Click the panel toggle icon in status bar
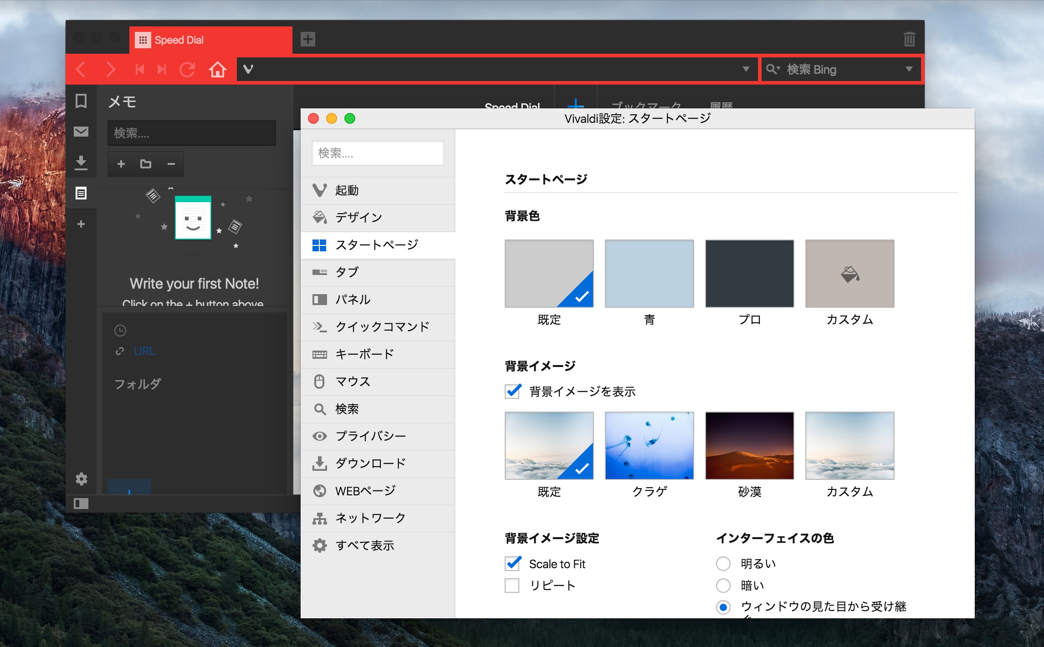Viewport: 1044px width, 647px height. pyautogui.click(x=81, y=504)
